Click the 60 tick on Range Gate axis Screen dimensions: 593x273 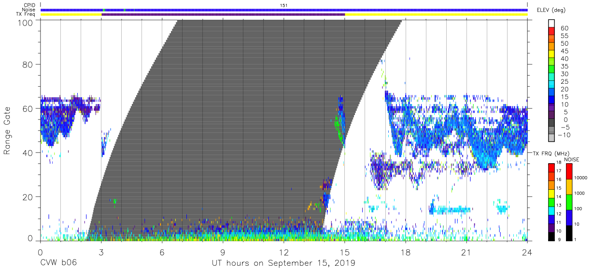click(28, 108)
